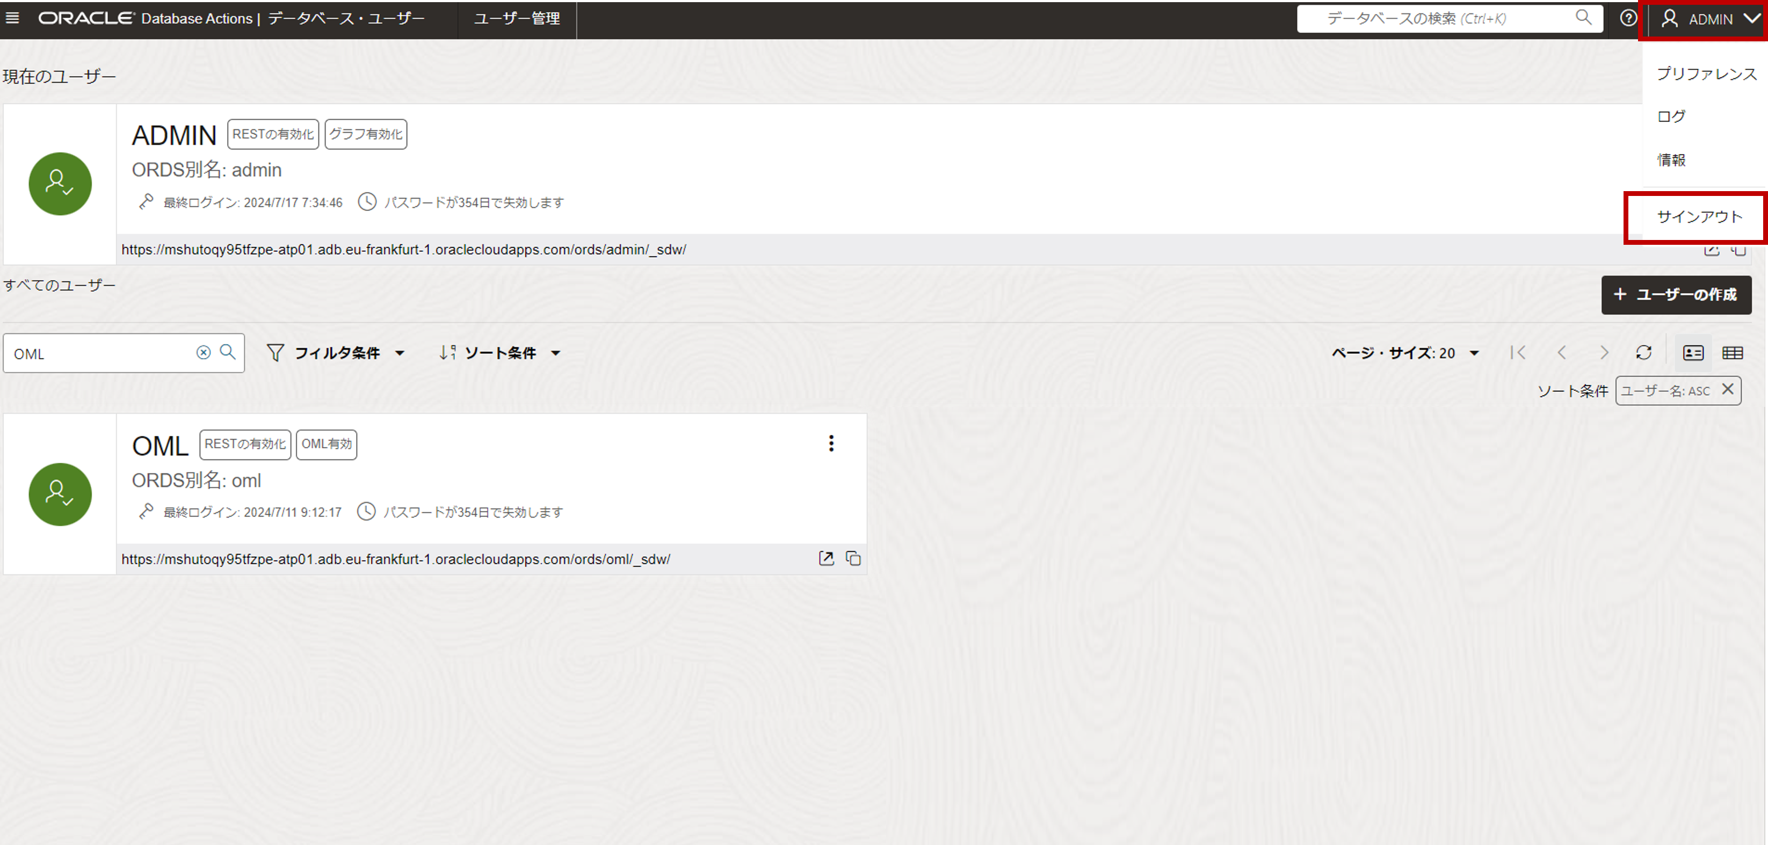Switch to card view
The image size is (1768, 845).
[x=1692, y=353]
